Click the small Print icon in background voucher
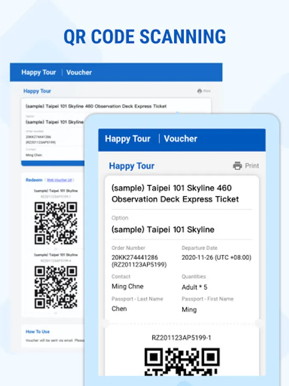Screen dimensions: 289x386 (x=199, y=91)
